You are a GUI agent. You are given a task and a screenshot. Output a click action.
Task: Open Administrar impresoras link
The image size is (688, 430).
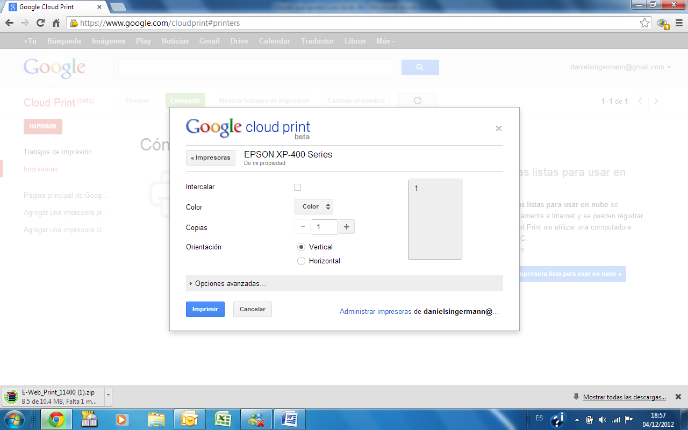376,311
